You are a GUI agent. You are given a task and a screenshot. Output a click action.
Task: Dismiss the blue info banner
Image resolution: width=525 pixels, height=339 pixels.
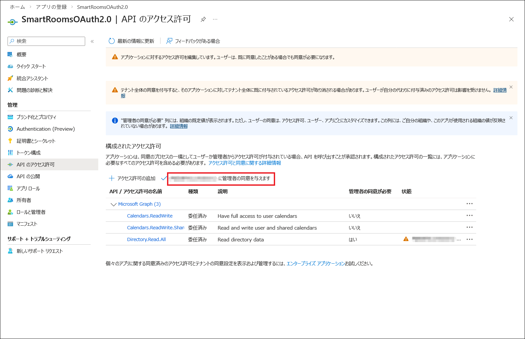pos(511,118)
